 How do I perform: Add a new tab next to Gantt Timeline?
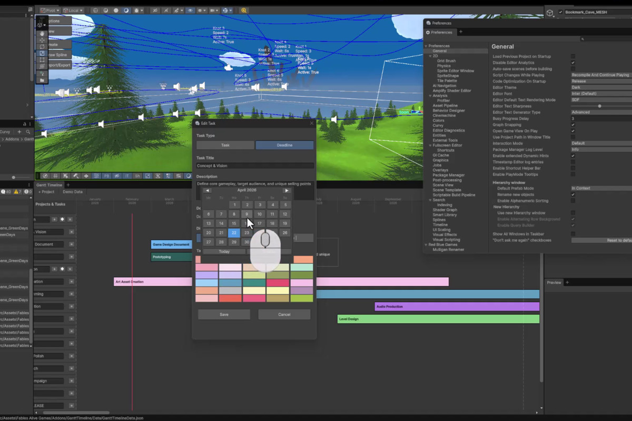point(67,185)
